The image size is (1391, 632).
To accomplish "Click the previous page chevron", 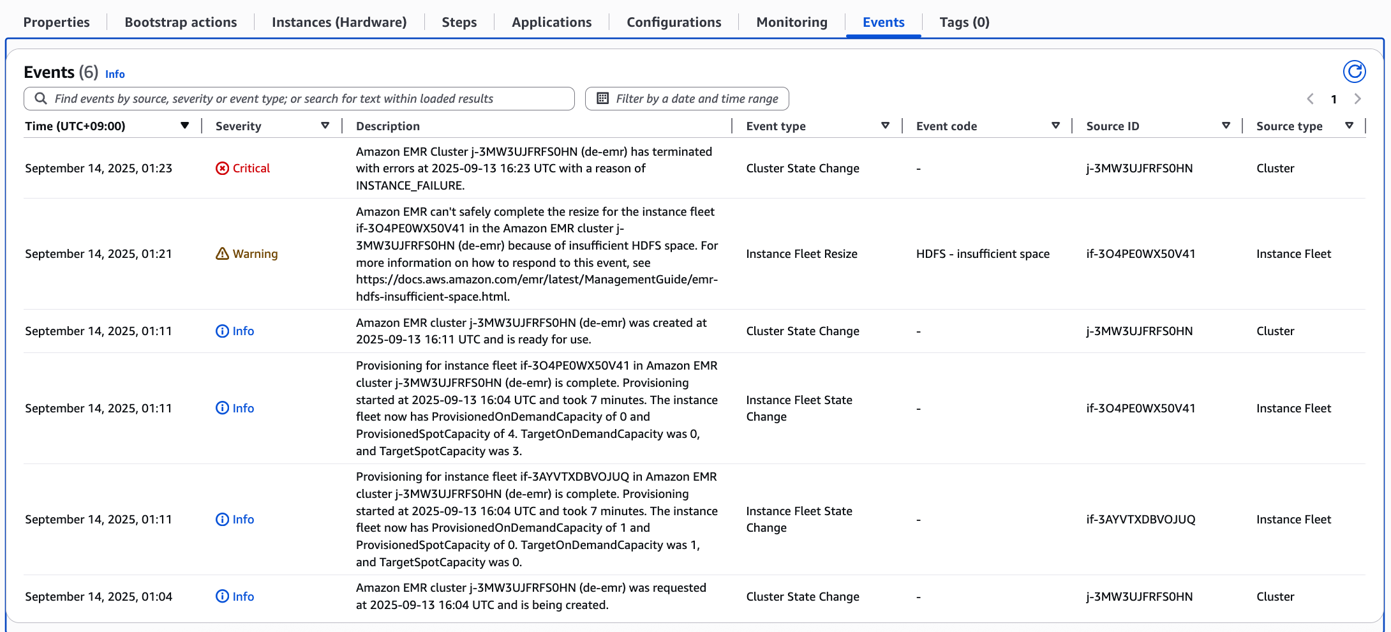I will pos(1310,99).
